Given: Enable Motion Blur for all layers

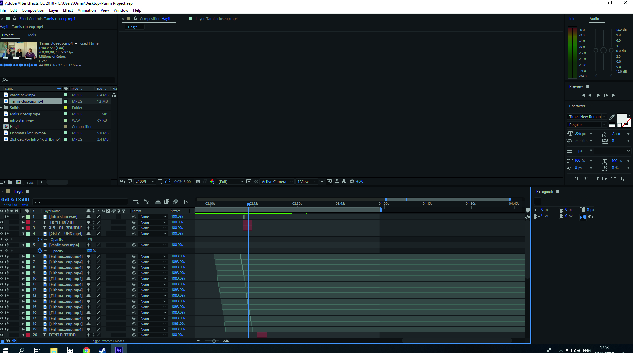Looking at the screenshot, I should coord(176,201).
